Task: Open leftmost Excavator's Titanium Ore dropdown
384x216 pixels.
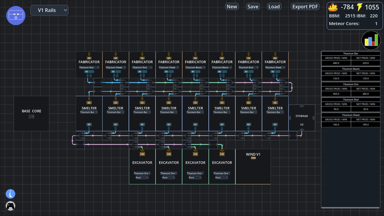Action: click(142, 173)
